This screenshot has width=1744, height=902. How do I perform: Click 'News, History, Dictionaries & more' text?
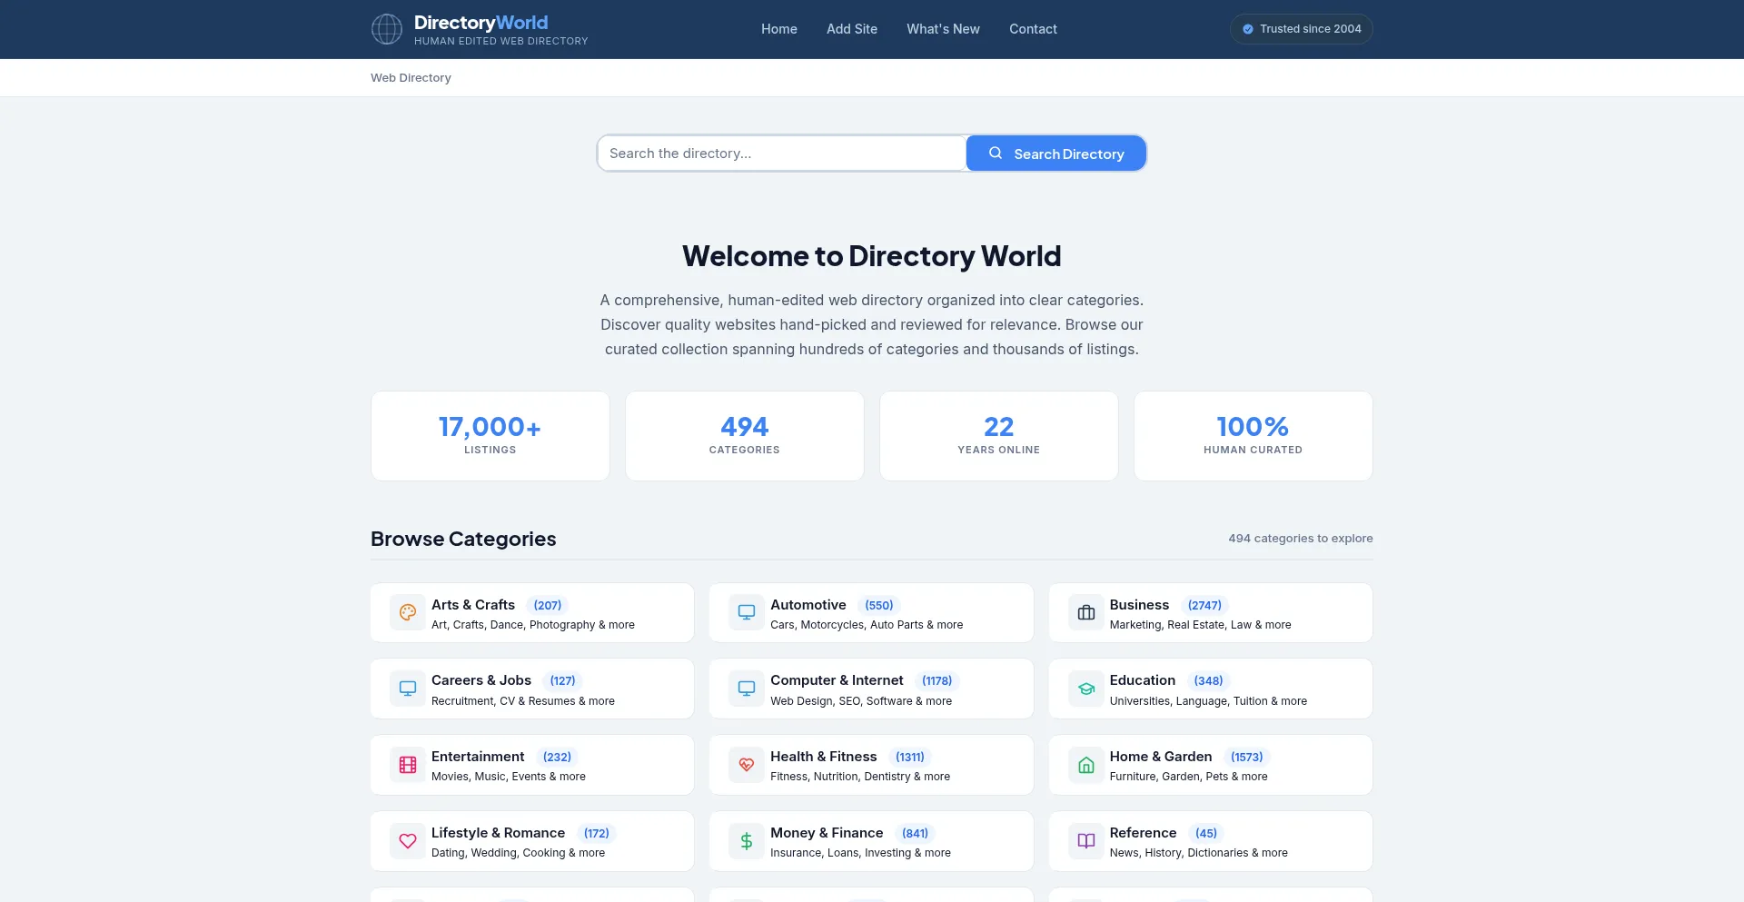[x=1198, y=853]
